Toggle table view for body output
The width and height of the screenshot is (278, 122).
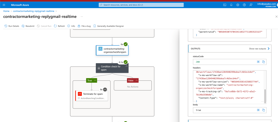coord(258,110)
